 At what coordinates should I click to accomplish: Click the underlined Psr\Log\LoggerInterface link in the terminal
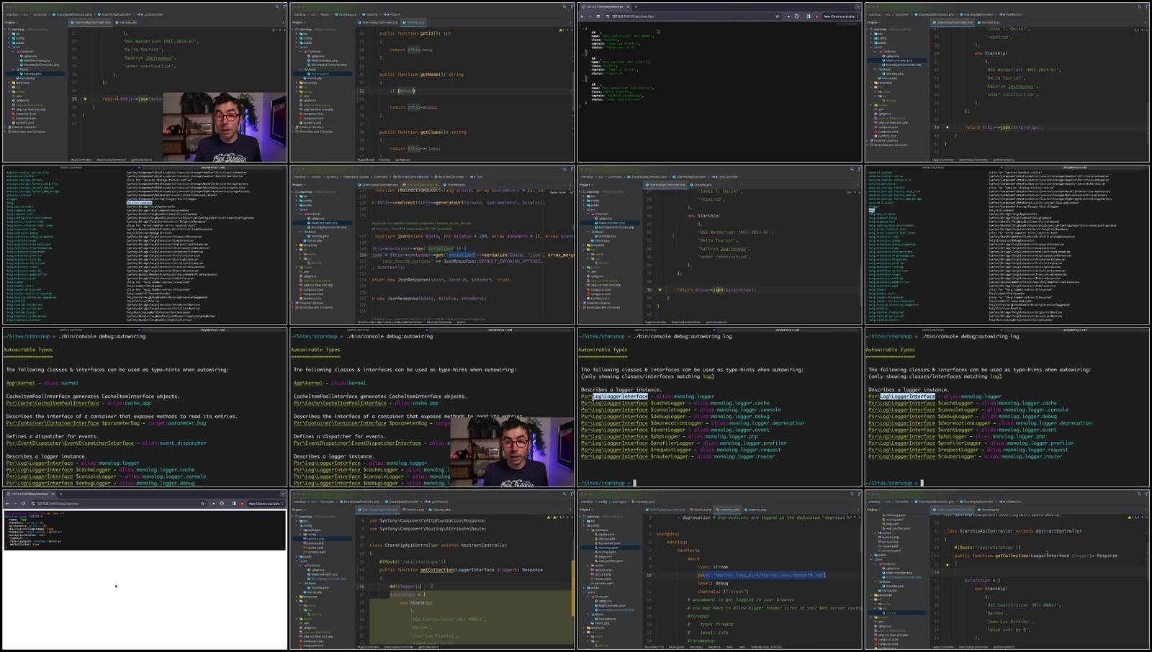40,463
